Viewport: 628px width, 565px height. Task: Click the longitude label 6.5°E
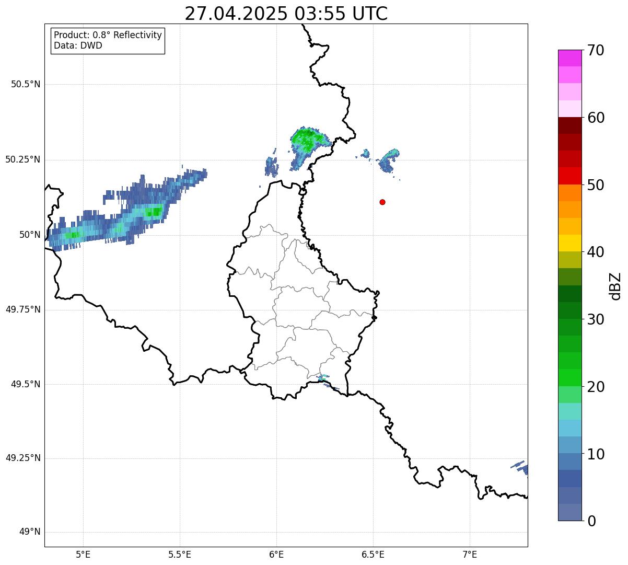(x=373, y=554)
